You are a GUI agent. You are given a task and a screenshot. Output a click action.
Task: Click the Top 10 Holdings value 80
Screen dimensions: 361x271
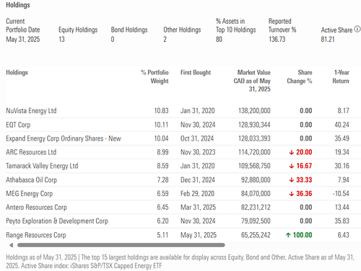coord(219,39)
